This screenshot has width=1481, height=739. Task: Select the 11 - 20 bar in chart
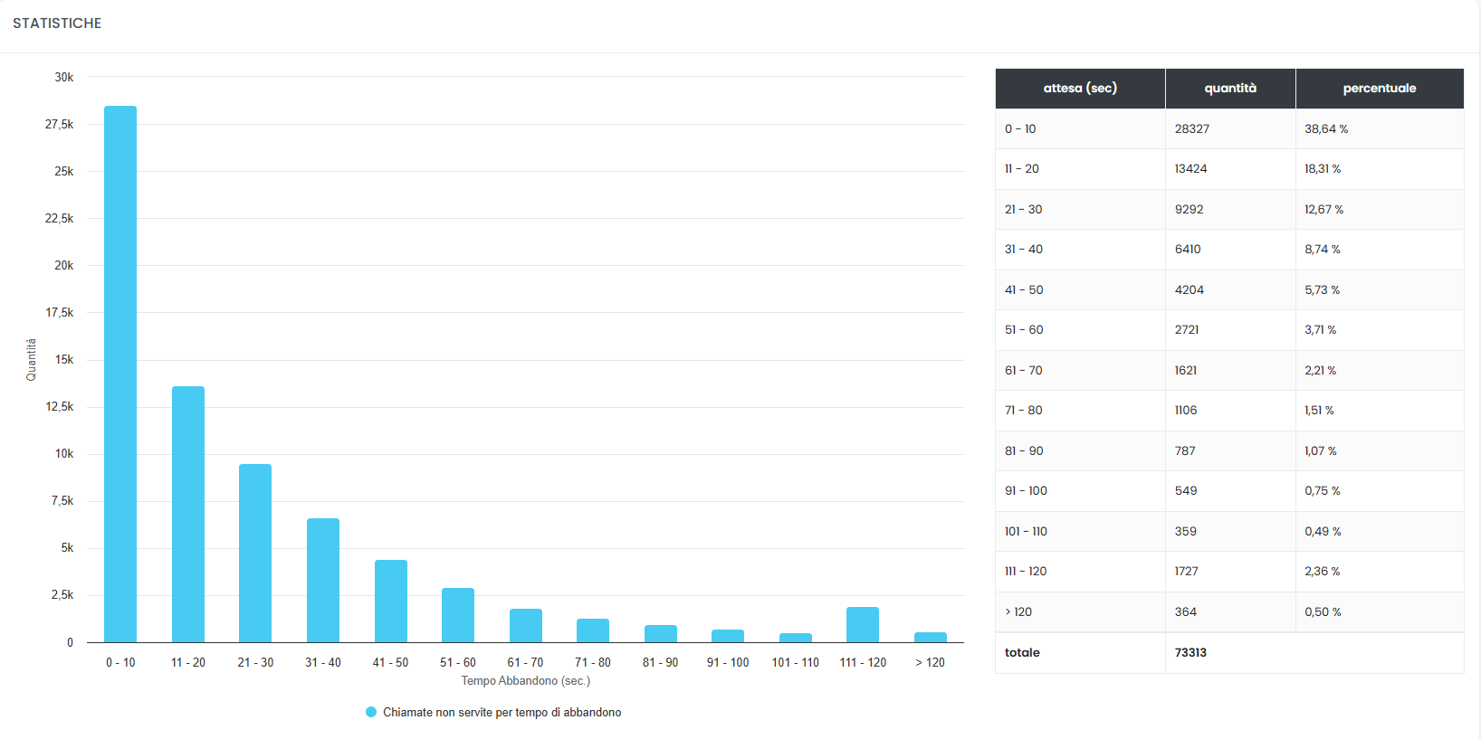[x=188, y=514]
